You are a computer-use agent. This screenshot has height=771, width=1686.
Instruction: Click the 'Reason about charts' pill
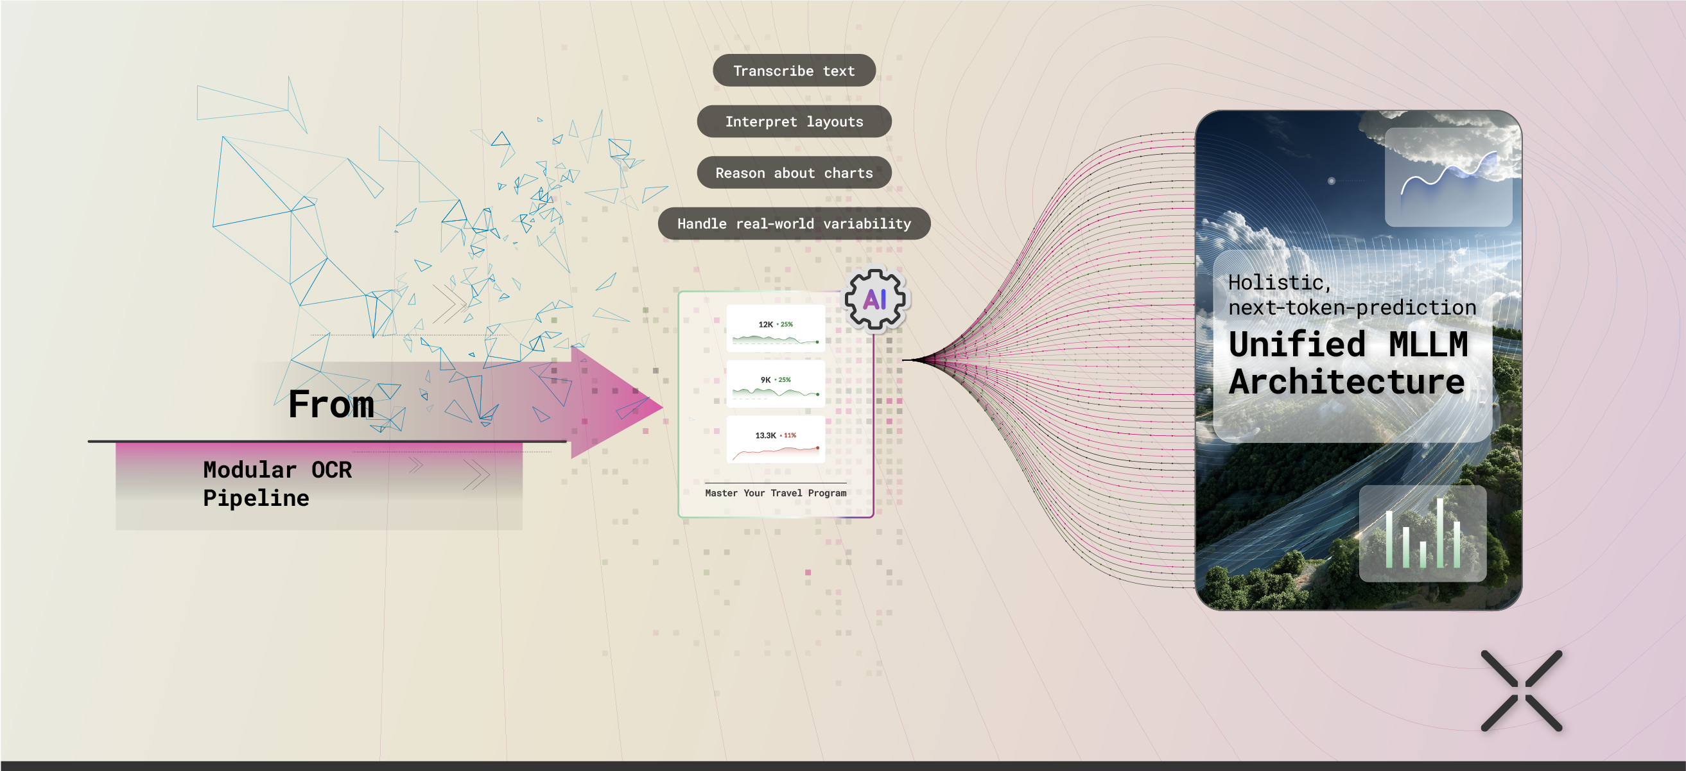[794, 173]
